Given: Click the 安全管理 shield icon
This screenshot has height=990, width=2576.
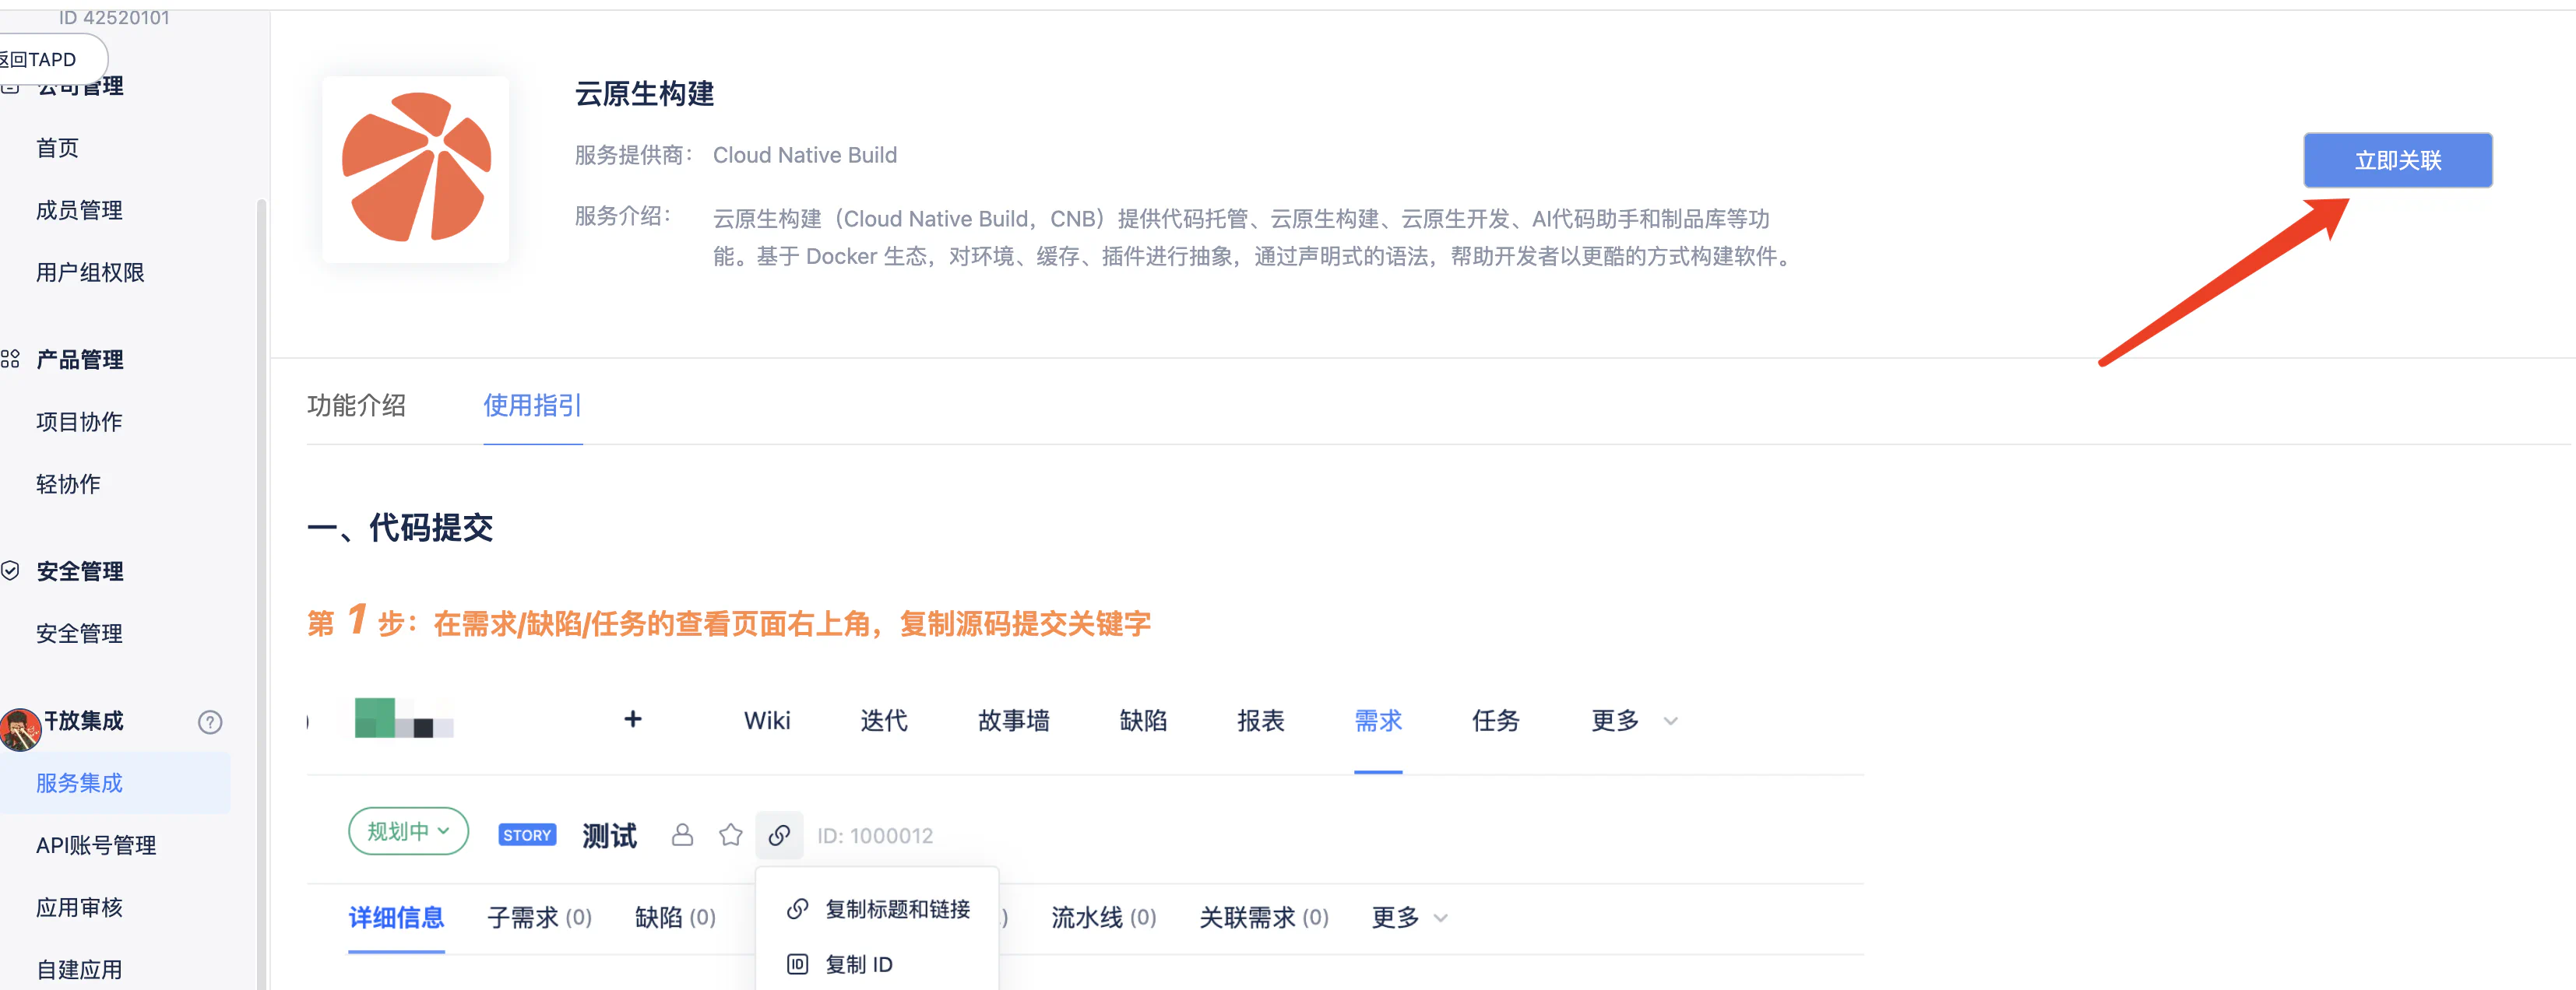Looking at the screenshot, I should (x=11, y=570).
